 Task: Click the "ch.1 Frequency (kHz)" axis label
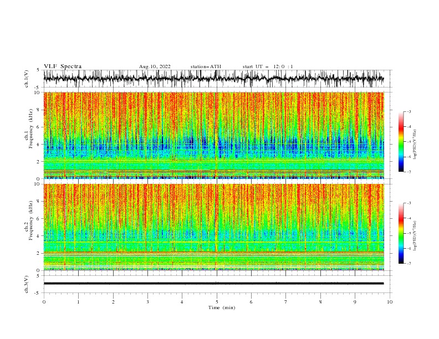(x=29, y=129)
